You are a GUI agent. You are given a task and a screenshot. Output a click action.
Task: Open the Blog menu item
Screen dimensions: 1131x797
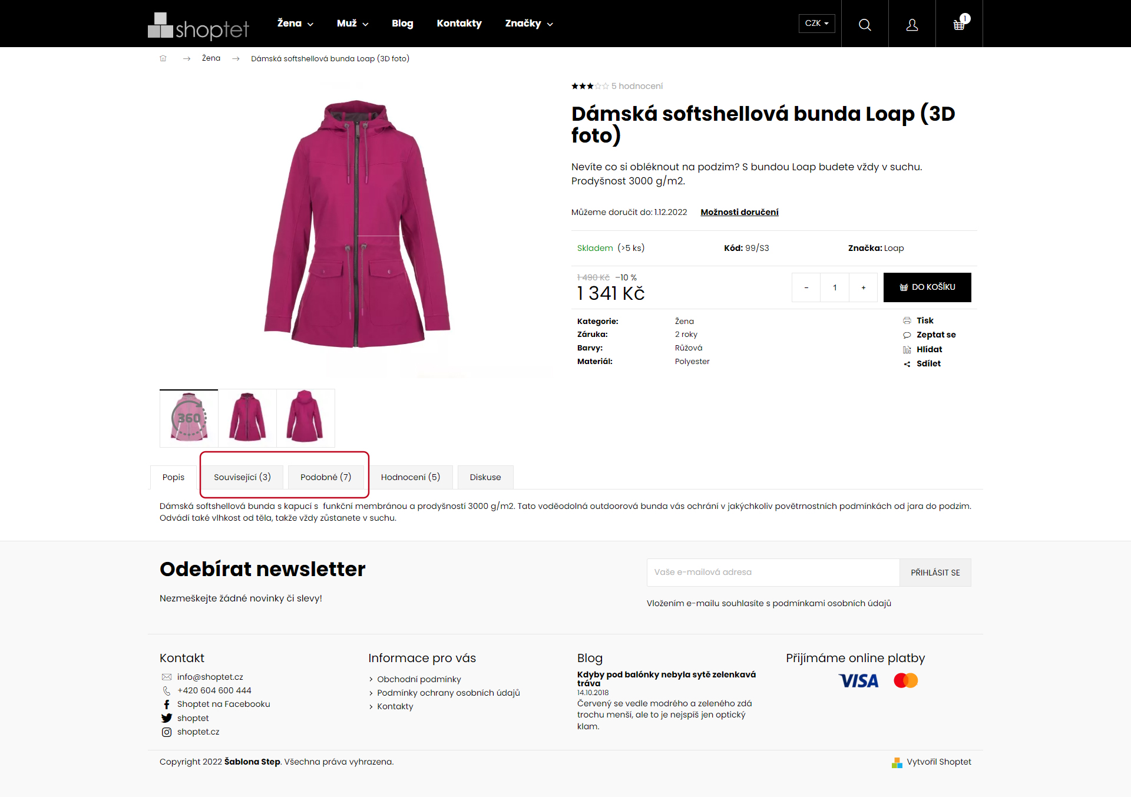(402, 24)
